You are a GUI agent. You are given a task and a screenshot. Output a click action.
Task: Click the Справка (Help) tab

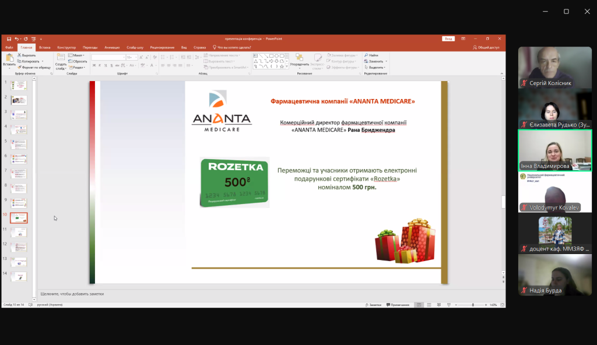[x=199, y=48]
